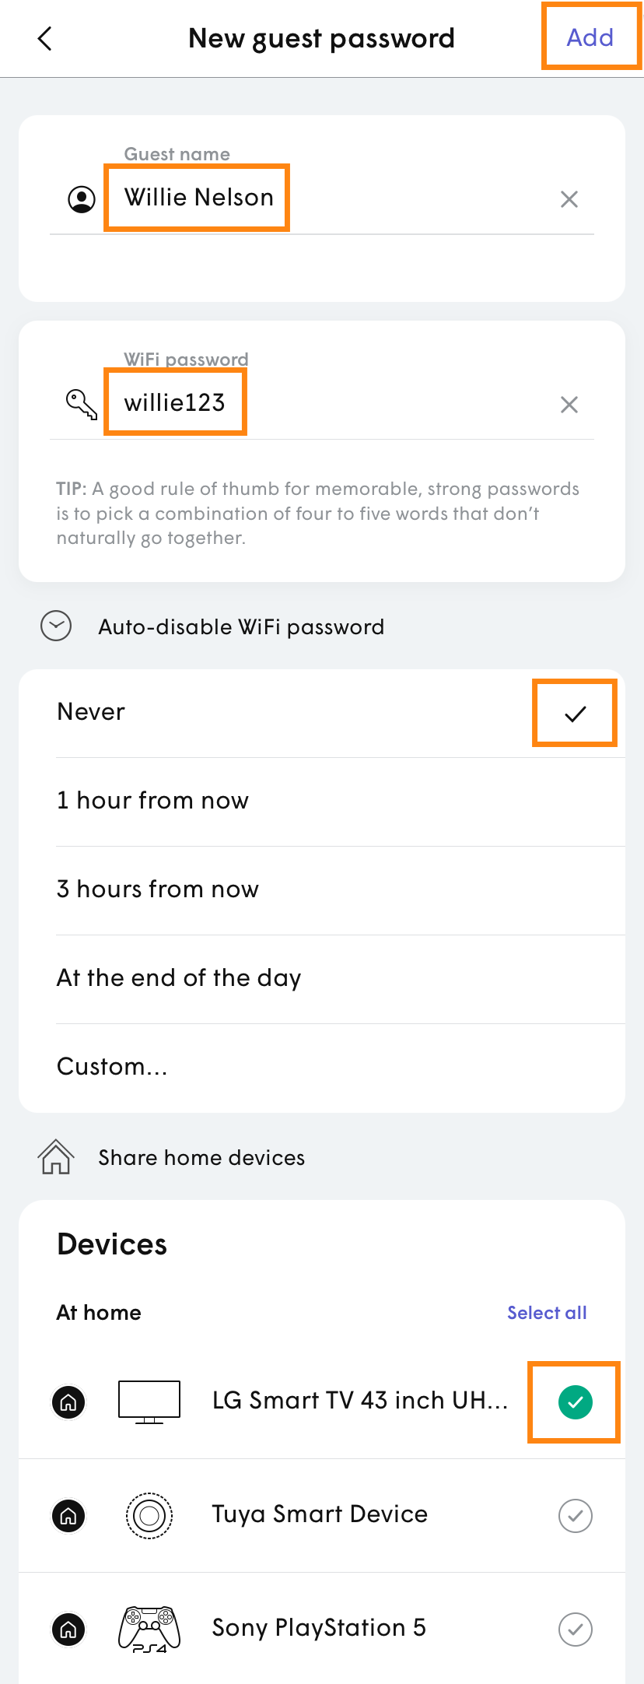
Task: Tap Add to save the guest password
Action: 590,37
